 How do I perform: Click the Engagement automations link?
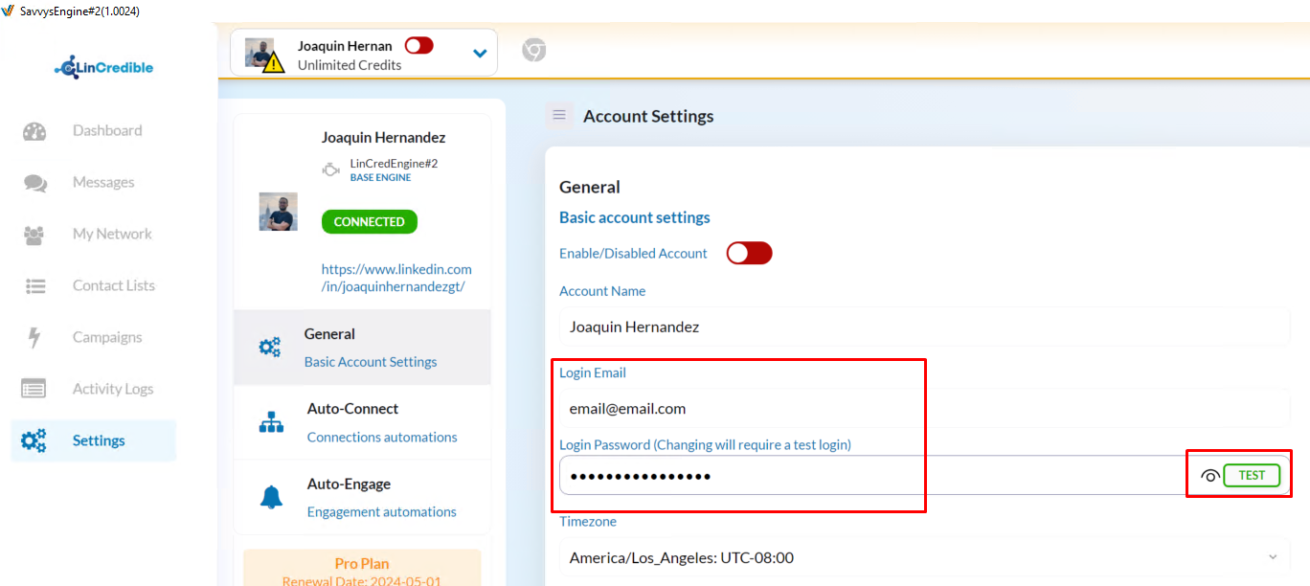[x=382, y=511]
